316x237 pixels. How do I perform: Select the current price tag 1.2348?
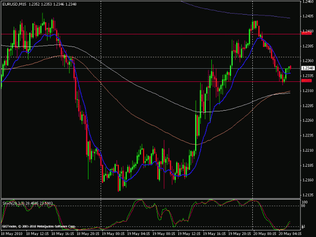click(308, 68)
